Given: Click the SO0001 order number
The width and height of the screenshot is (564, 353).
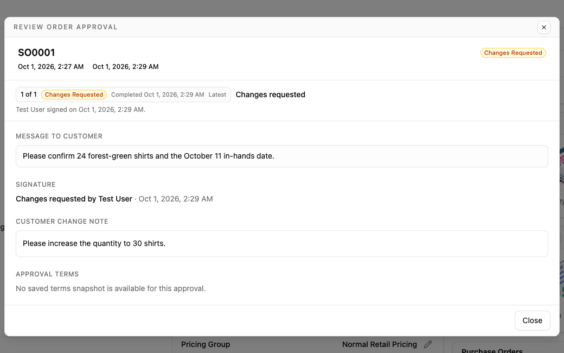Looking at the screenshot, I should pos(36,53).
